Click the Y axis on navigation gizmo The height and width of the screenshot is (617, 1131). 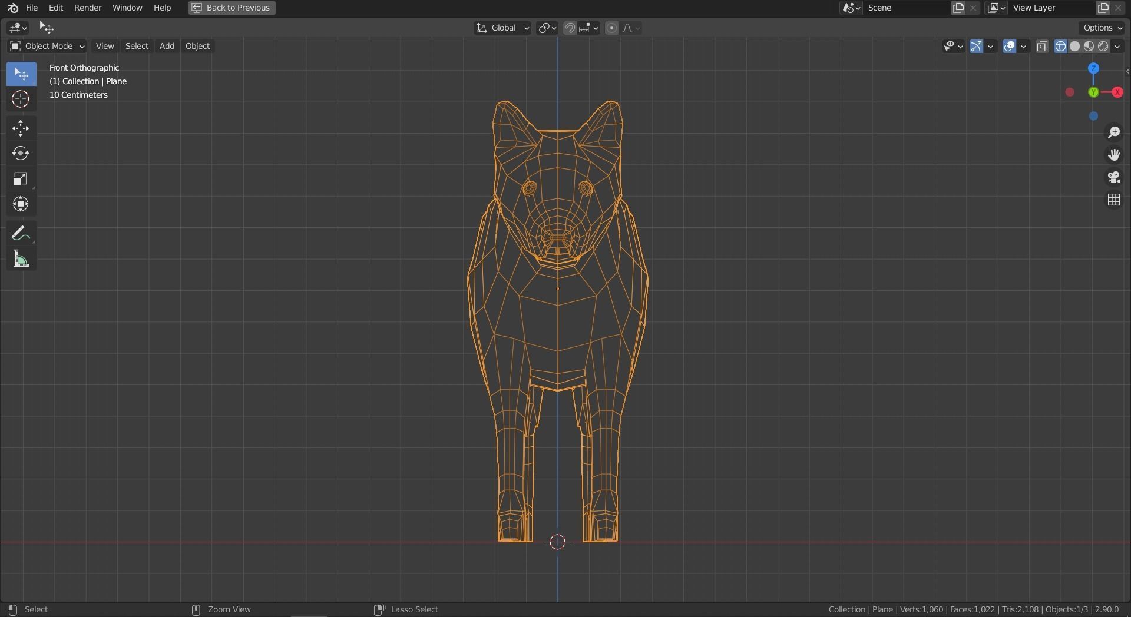tap(1094, 92)
